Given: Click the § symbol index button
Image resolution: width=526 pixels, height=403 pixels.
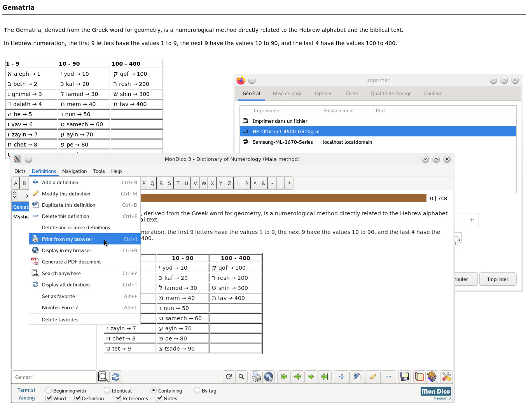Looking at the screenshot, I should (x=246, y=183).
